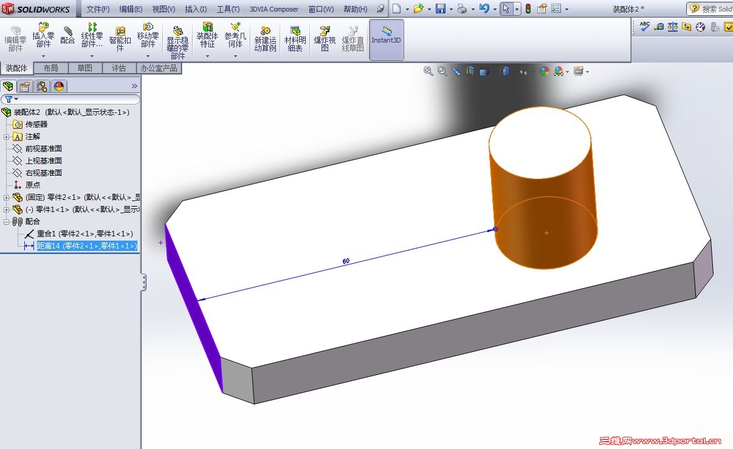733x449 pixels.
Task: Expand the (-) 零件1<1> node
Action: 7,210
